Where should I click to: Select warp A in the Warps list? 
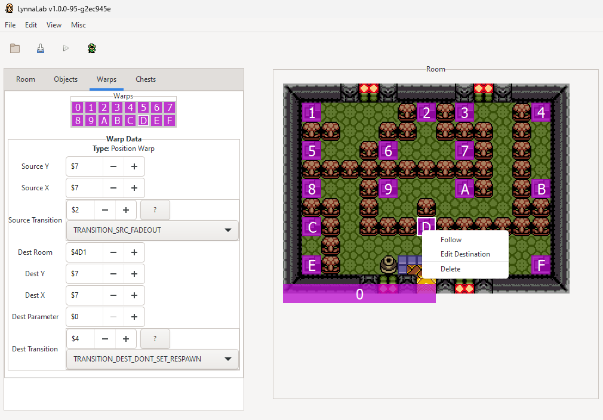point(104,121)
